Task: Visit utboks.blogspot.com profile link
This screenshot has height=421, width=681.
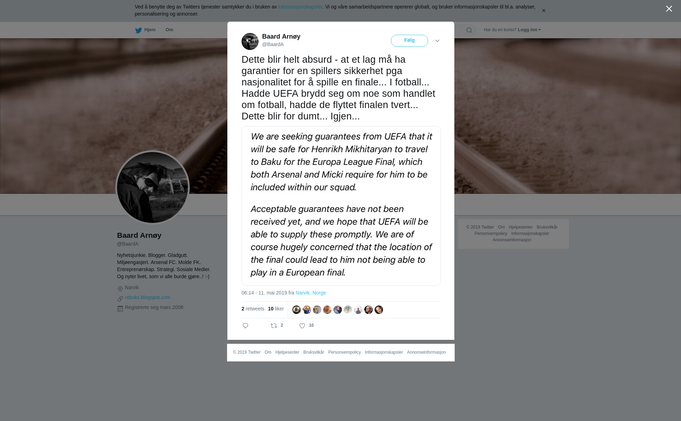Action: tap(148, 297)
